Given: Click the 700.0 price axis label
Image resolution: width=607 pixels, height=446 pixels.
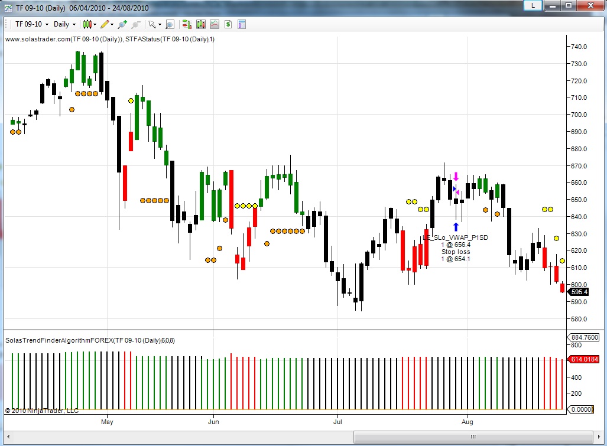Looking at the screenshot, I should coord(579,115).
